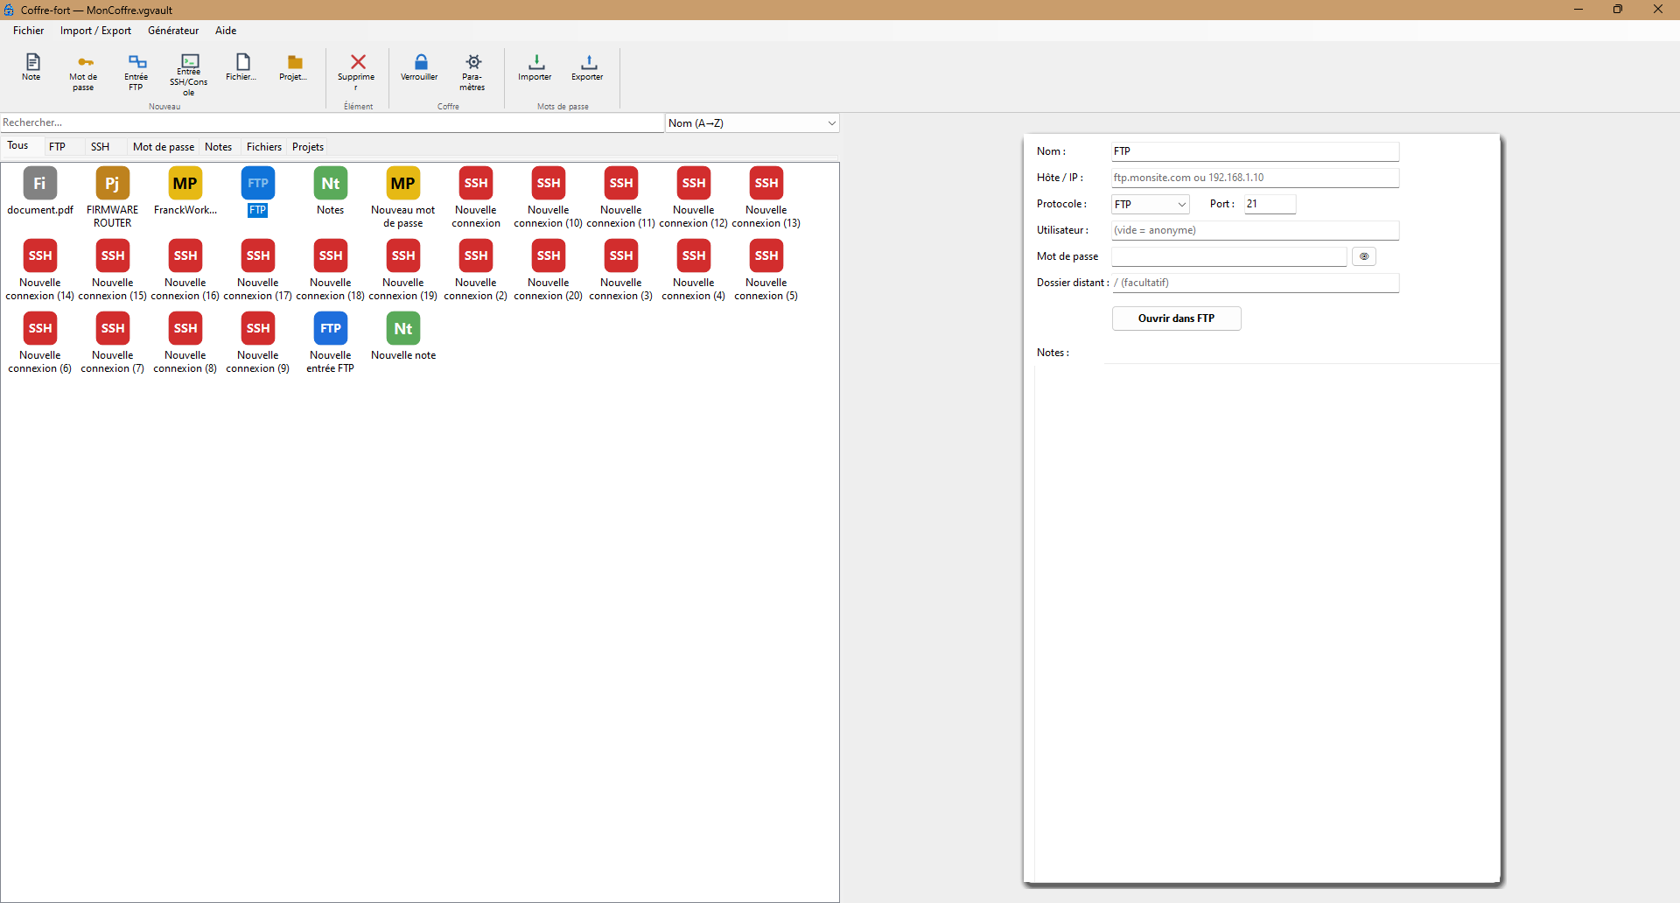The image size is (1680, 903).
Task: Click the Ouvrir dans FTP button
Action: (x=1176, y=318)
